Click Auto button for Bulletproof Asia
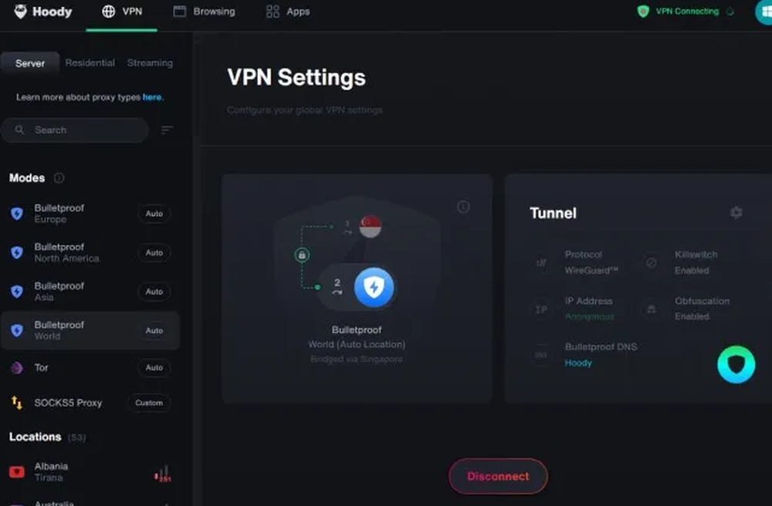The image size is (772, 506). tap(154, 292)
